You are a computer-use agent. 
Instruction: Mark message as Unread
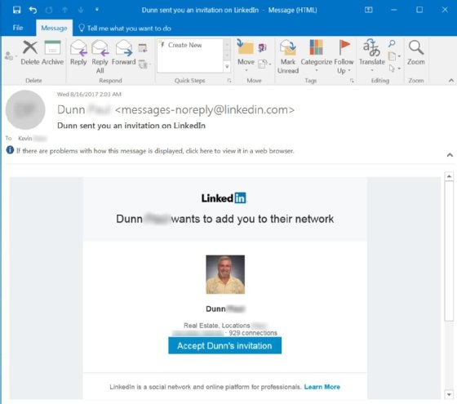pos(288,57)
